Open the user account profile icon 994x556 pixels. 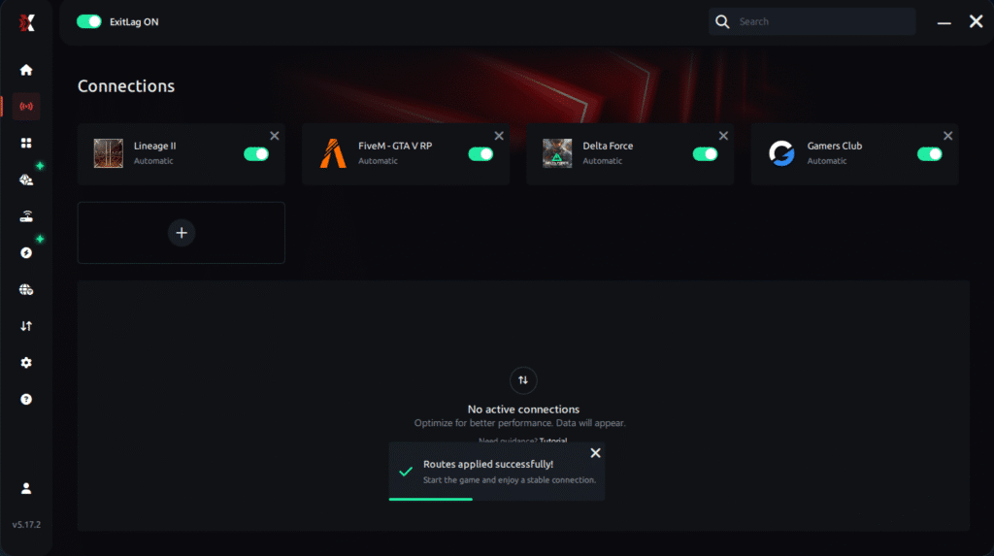point(26,488)
